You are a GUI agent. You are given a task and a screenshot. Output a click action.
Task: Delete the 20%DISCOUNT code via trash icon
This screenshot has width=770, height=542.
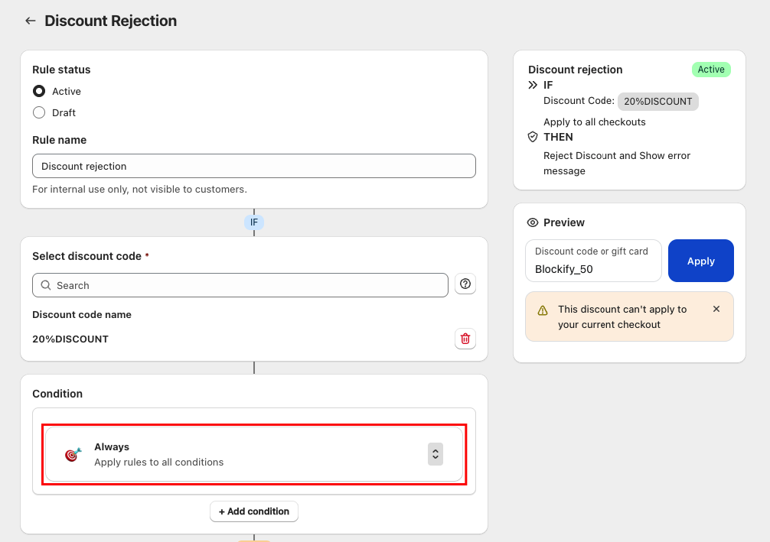pyautogui.click(x=465, y=339)
